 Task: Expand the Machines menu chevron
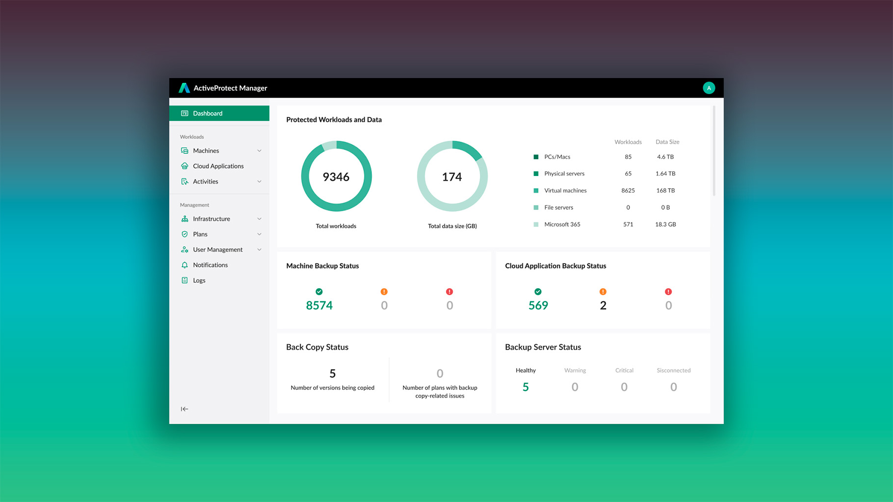point(259,151)
